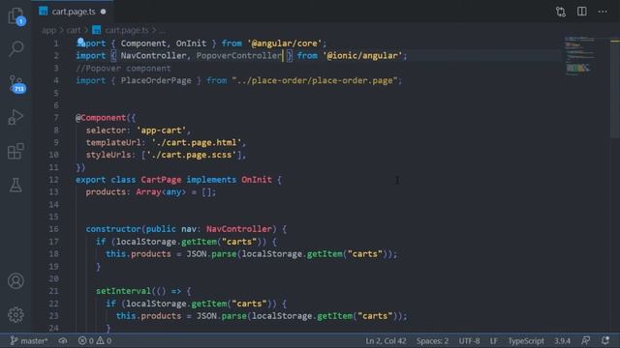This screenshot has height=348, width=620.
Task: Click 'JSON' on line 18
Action: pos(197,253)
